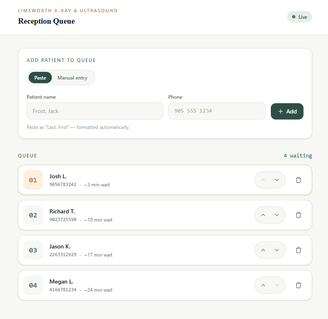328x319 pixels.
Task: Click the 4 waiting counter
Action: click(298, 156)
